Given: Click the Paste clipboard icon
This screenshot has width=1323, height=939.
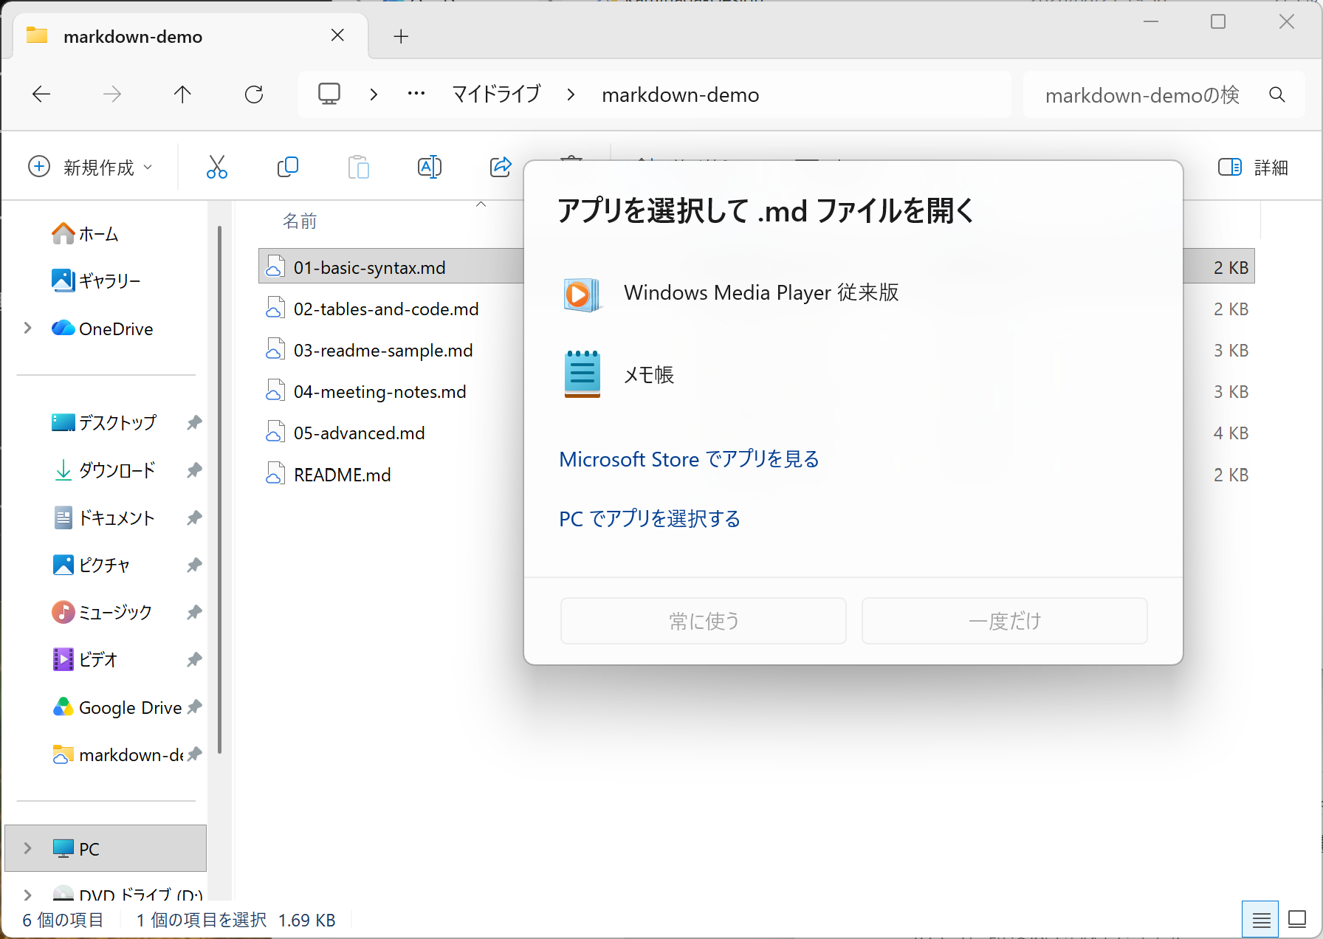Looking at the screenshot, I should click(358, 168).
